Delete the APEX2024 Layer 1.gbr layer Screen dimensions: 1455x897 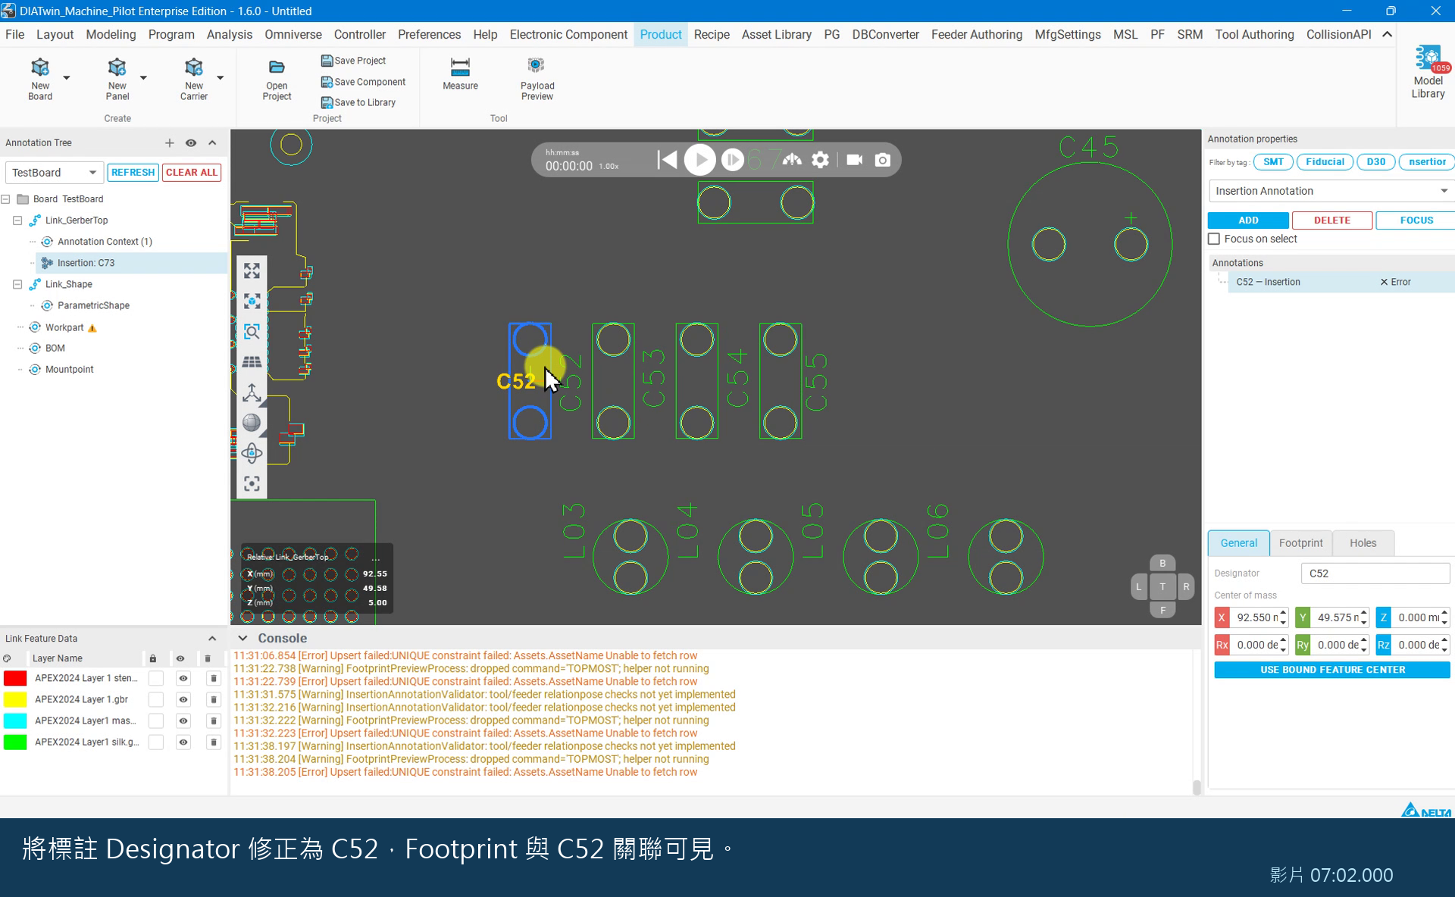[x=214, y=700]
